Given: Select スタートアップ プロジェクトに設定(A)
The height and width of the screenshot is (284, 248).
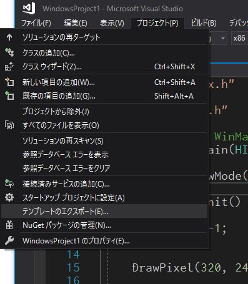Looking at the screenshot, I should [104, 198].
